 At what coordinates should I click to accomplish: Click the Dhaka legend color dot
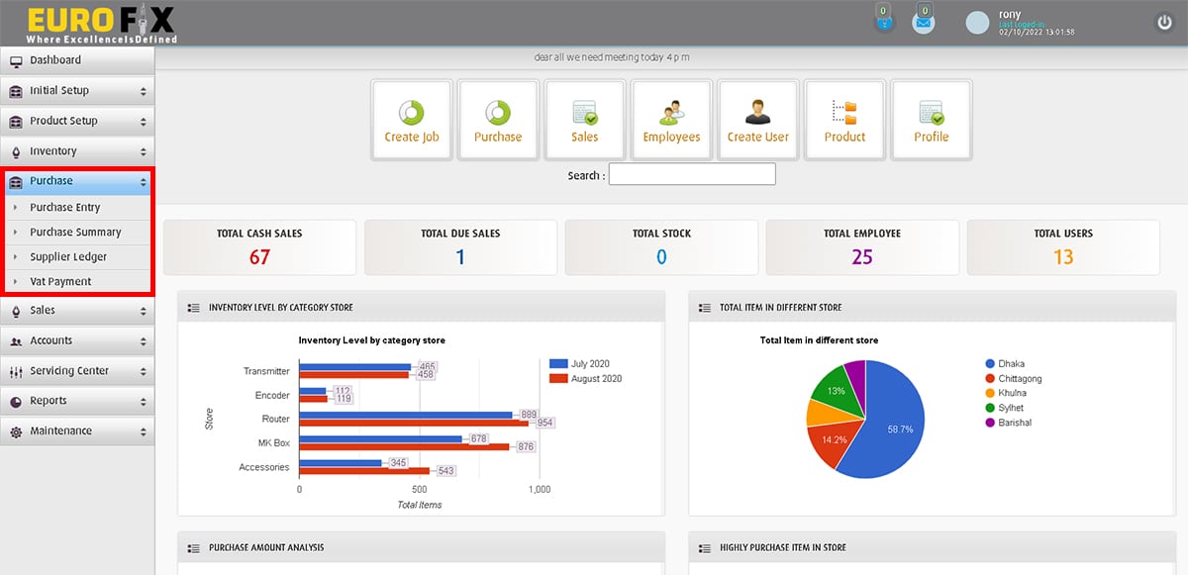coord(990,364)
